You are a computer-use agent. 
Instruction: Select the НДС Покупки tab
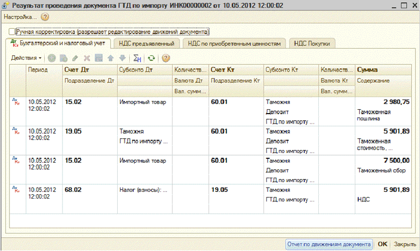[x=313, y=43]
